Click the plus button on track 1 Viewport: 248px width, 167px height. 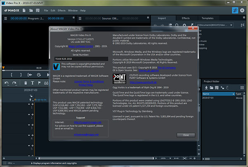coord(32,104)
